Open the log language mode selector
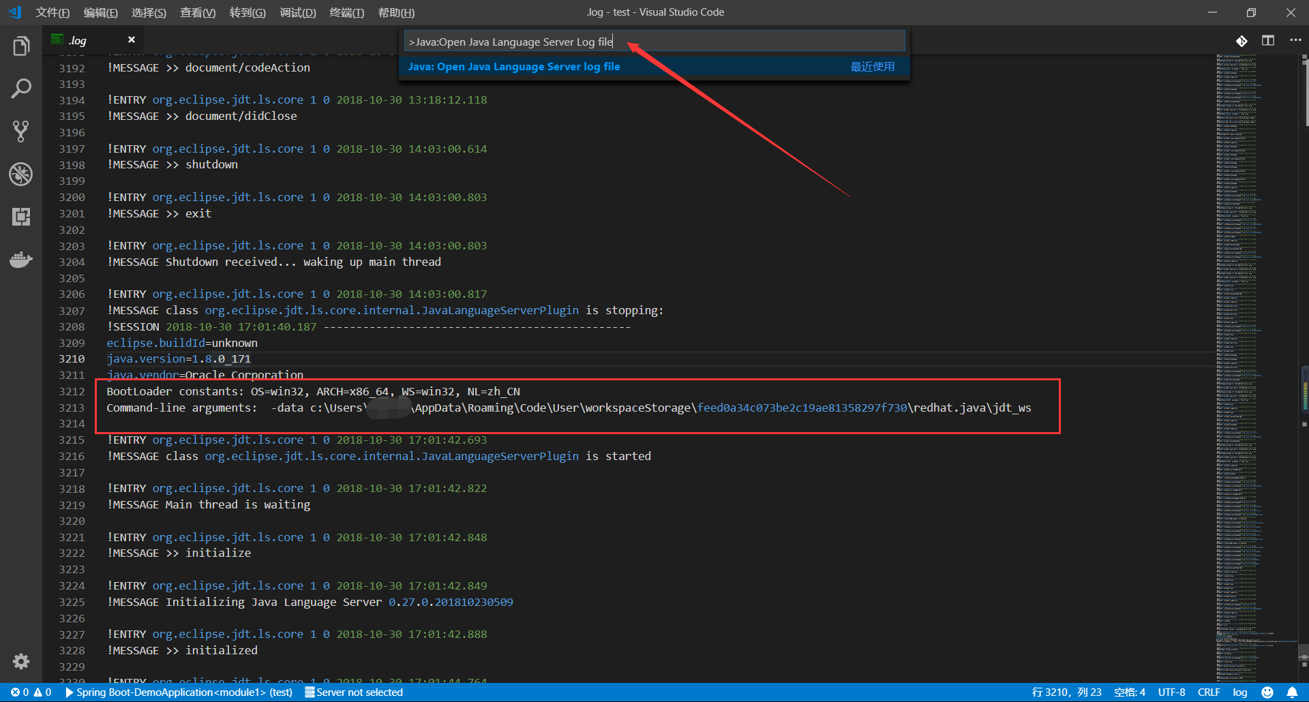Viewport: 1309px width, 702px height. click(x=1239, y=692)
